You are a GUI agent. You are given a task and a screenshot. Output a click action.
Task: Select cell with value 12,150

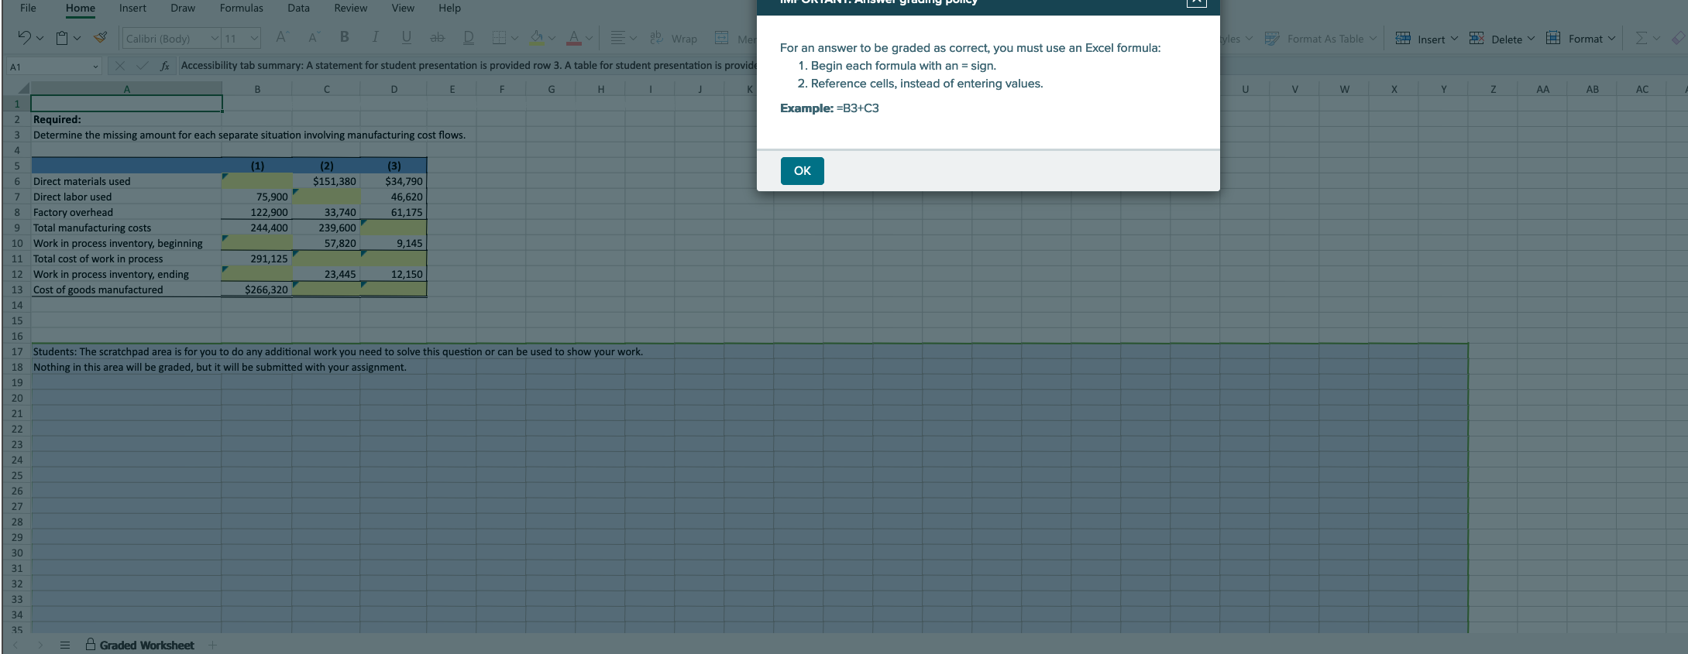[x=394, y=274]
